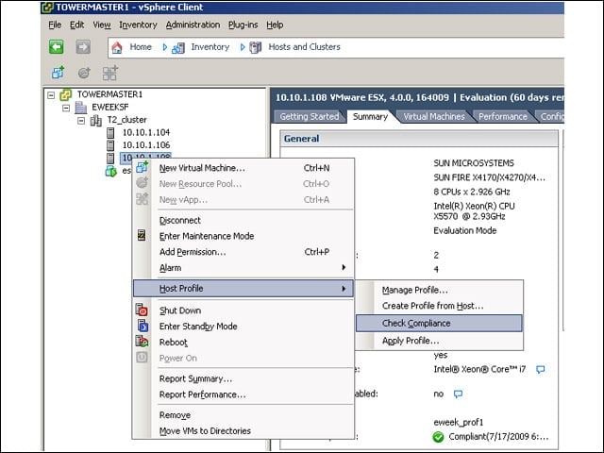The height and width of the screenshot is (453, 604).
Task: Choose Enter Standby Mode entry
Action: pyautogui.click(x=243, y=327)
